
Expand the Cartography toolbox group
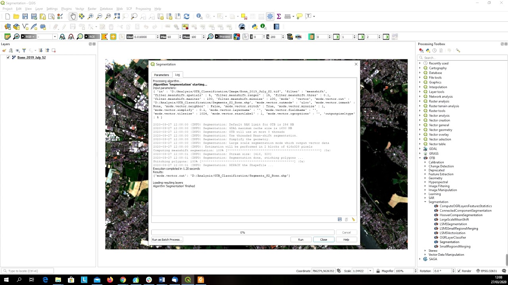[420, 68]
